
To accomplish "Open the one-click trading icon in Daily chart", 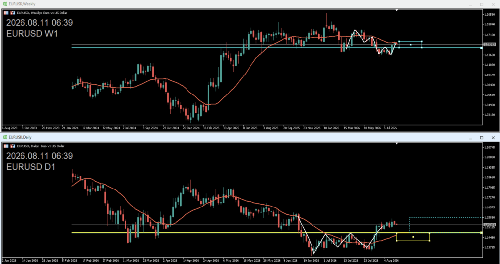I will click(x=13, y=146).
